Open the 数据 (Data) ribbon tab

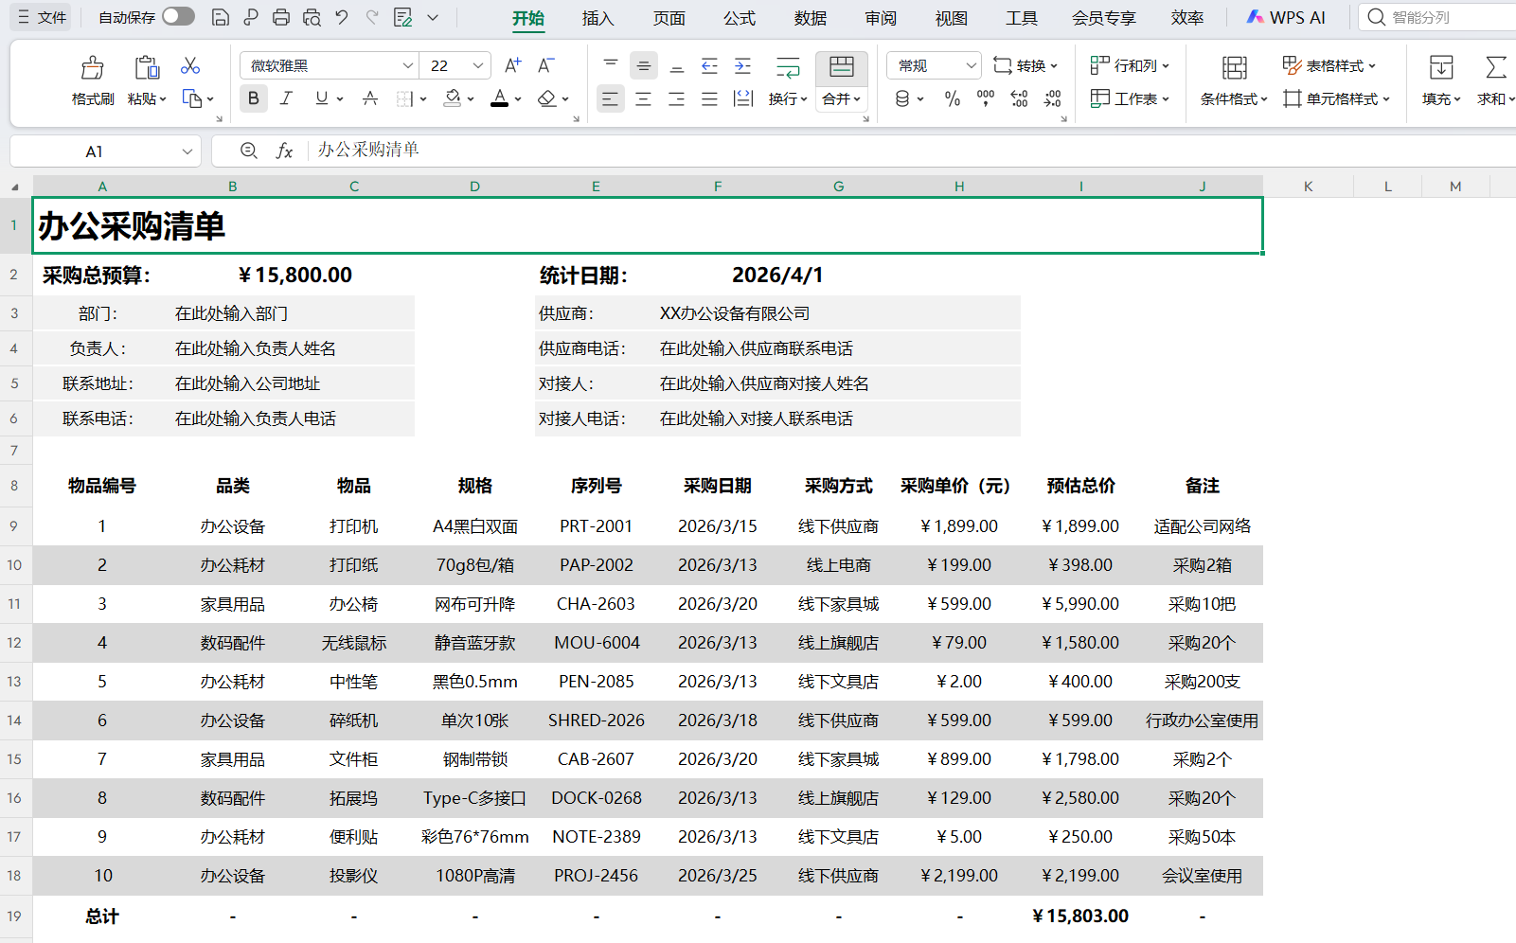coord(810,18)
